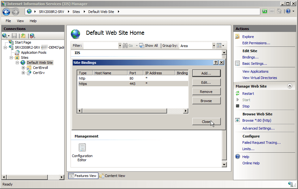The width and height of the screenshot is (298, 189).
Task: Click the Filter text input field
Action: 101,46
